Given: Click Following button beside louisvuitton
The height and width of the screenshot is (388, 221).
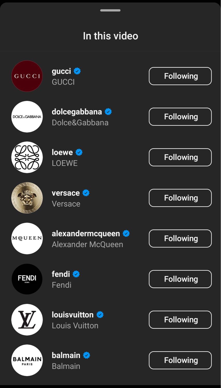Looking at the screenshot, I should pyautogui.click(x=180, y=320).
